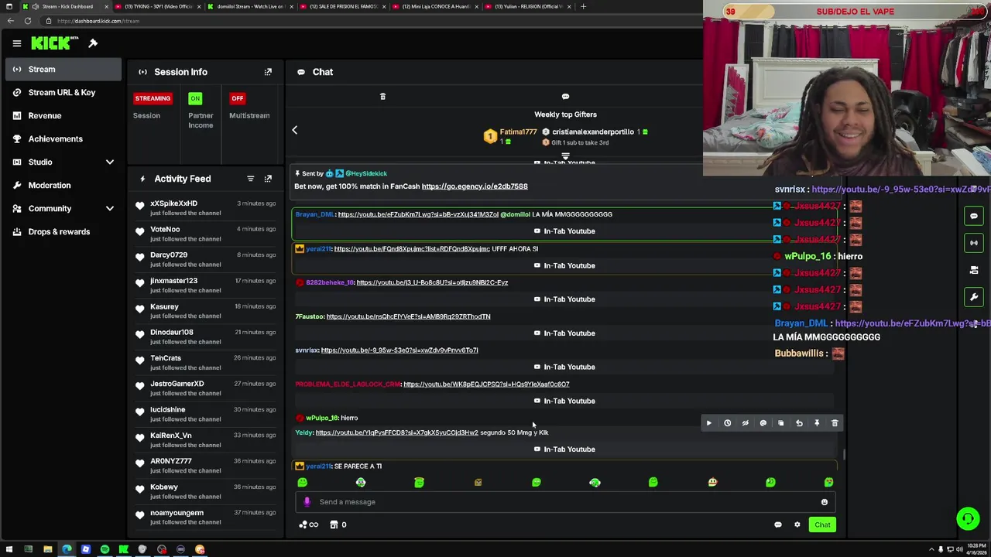Click In-Tab Youtube under 8282beheke_16's link
The width and height of the screenshot is (991, 557).
pos(564,299)
